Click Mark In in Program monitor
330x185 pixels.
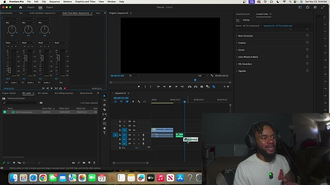point(145,86)
